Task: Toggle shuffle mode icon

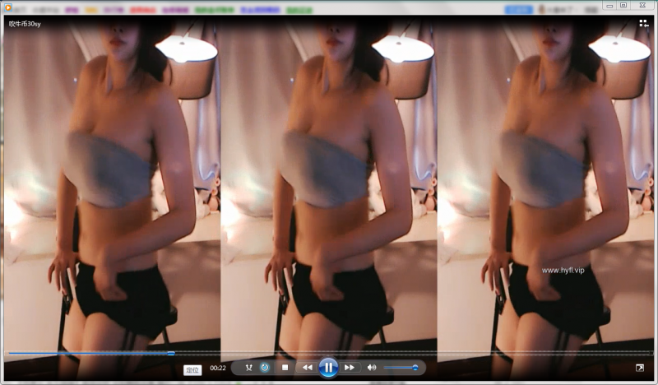Action: [248, 368]
